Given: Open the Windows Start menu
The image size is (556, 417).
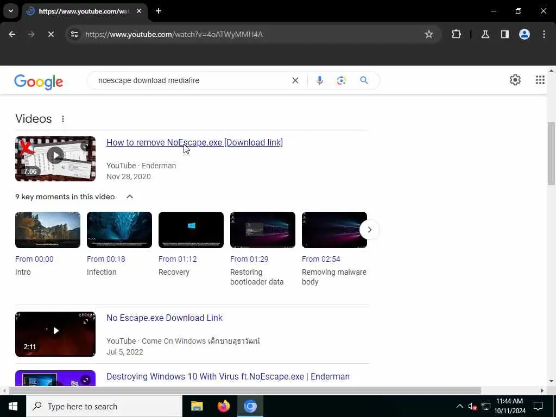Looking at the screenshot, I should click(x=13, y=406).
